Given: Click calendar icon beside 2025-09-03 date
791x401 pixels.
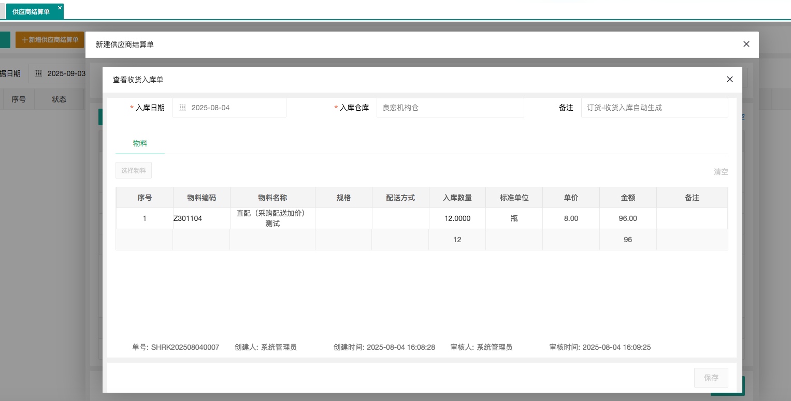Looking at the screenshot, I should (x=38, y=73).
